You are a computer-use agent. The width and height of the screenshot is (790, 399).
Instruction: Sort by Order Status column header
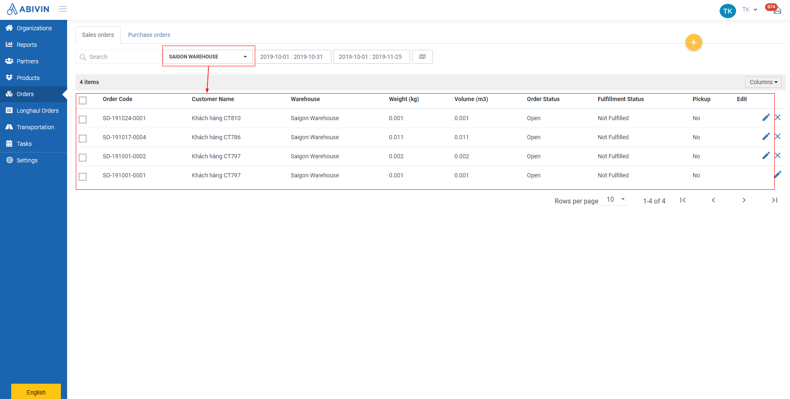click(543, 99)
